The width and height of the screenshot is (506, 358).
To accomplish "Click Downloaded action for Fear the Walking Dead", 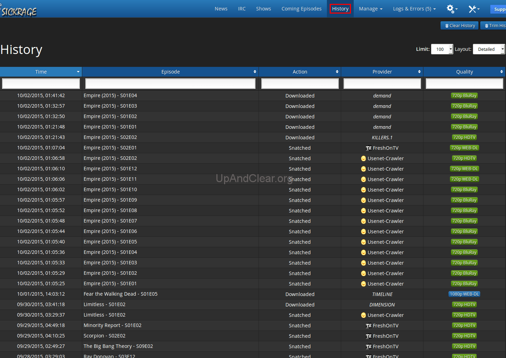I will pyautogui.click(x=300, y=294).
